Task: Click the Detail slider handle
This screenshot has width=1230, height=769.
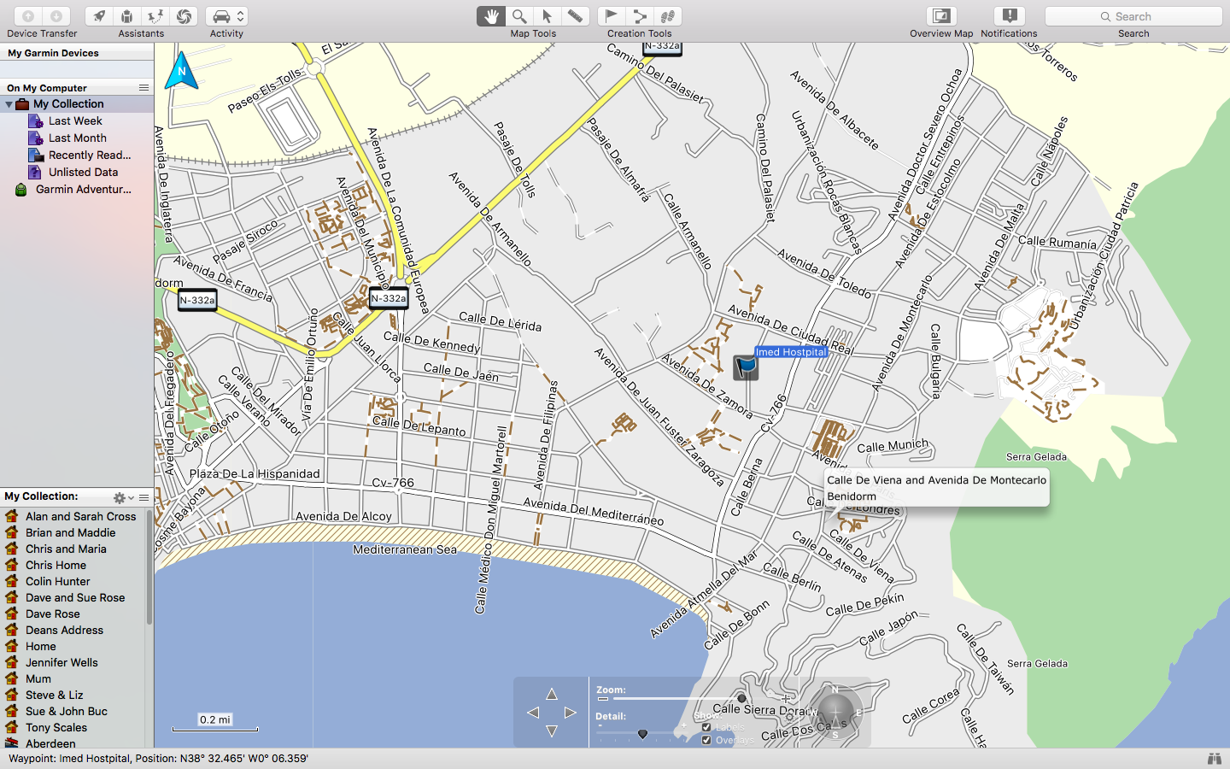Action: 642,734
